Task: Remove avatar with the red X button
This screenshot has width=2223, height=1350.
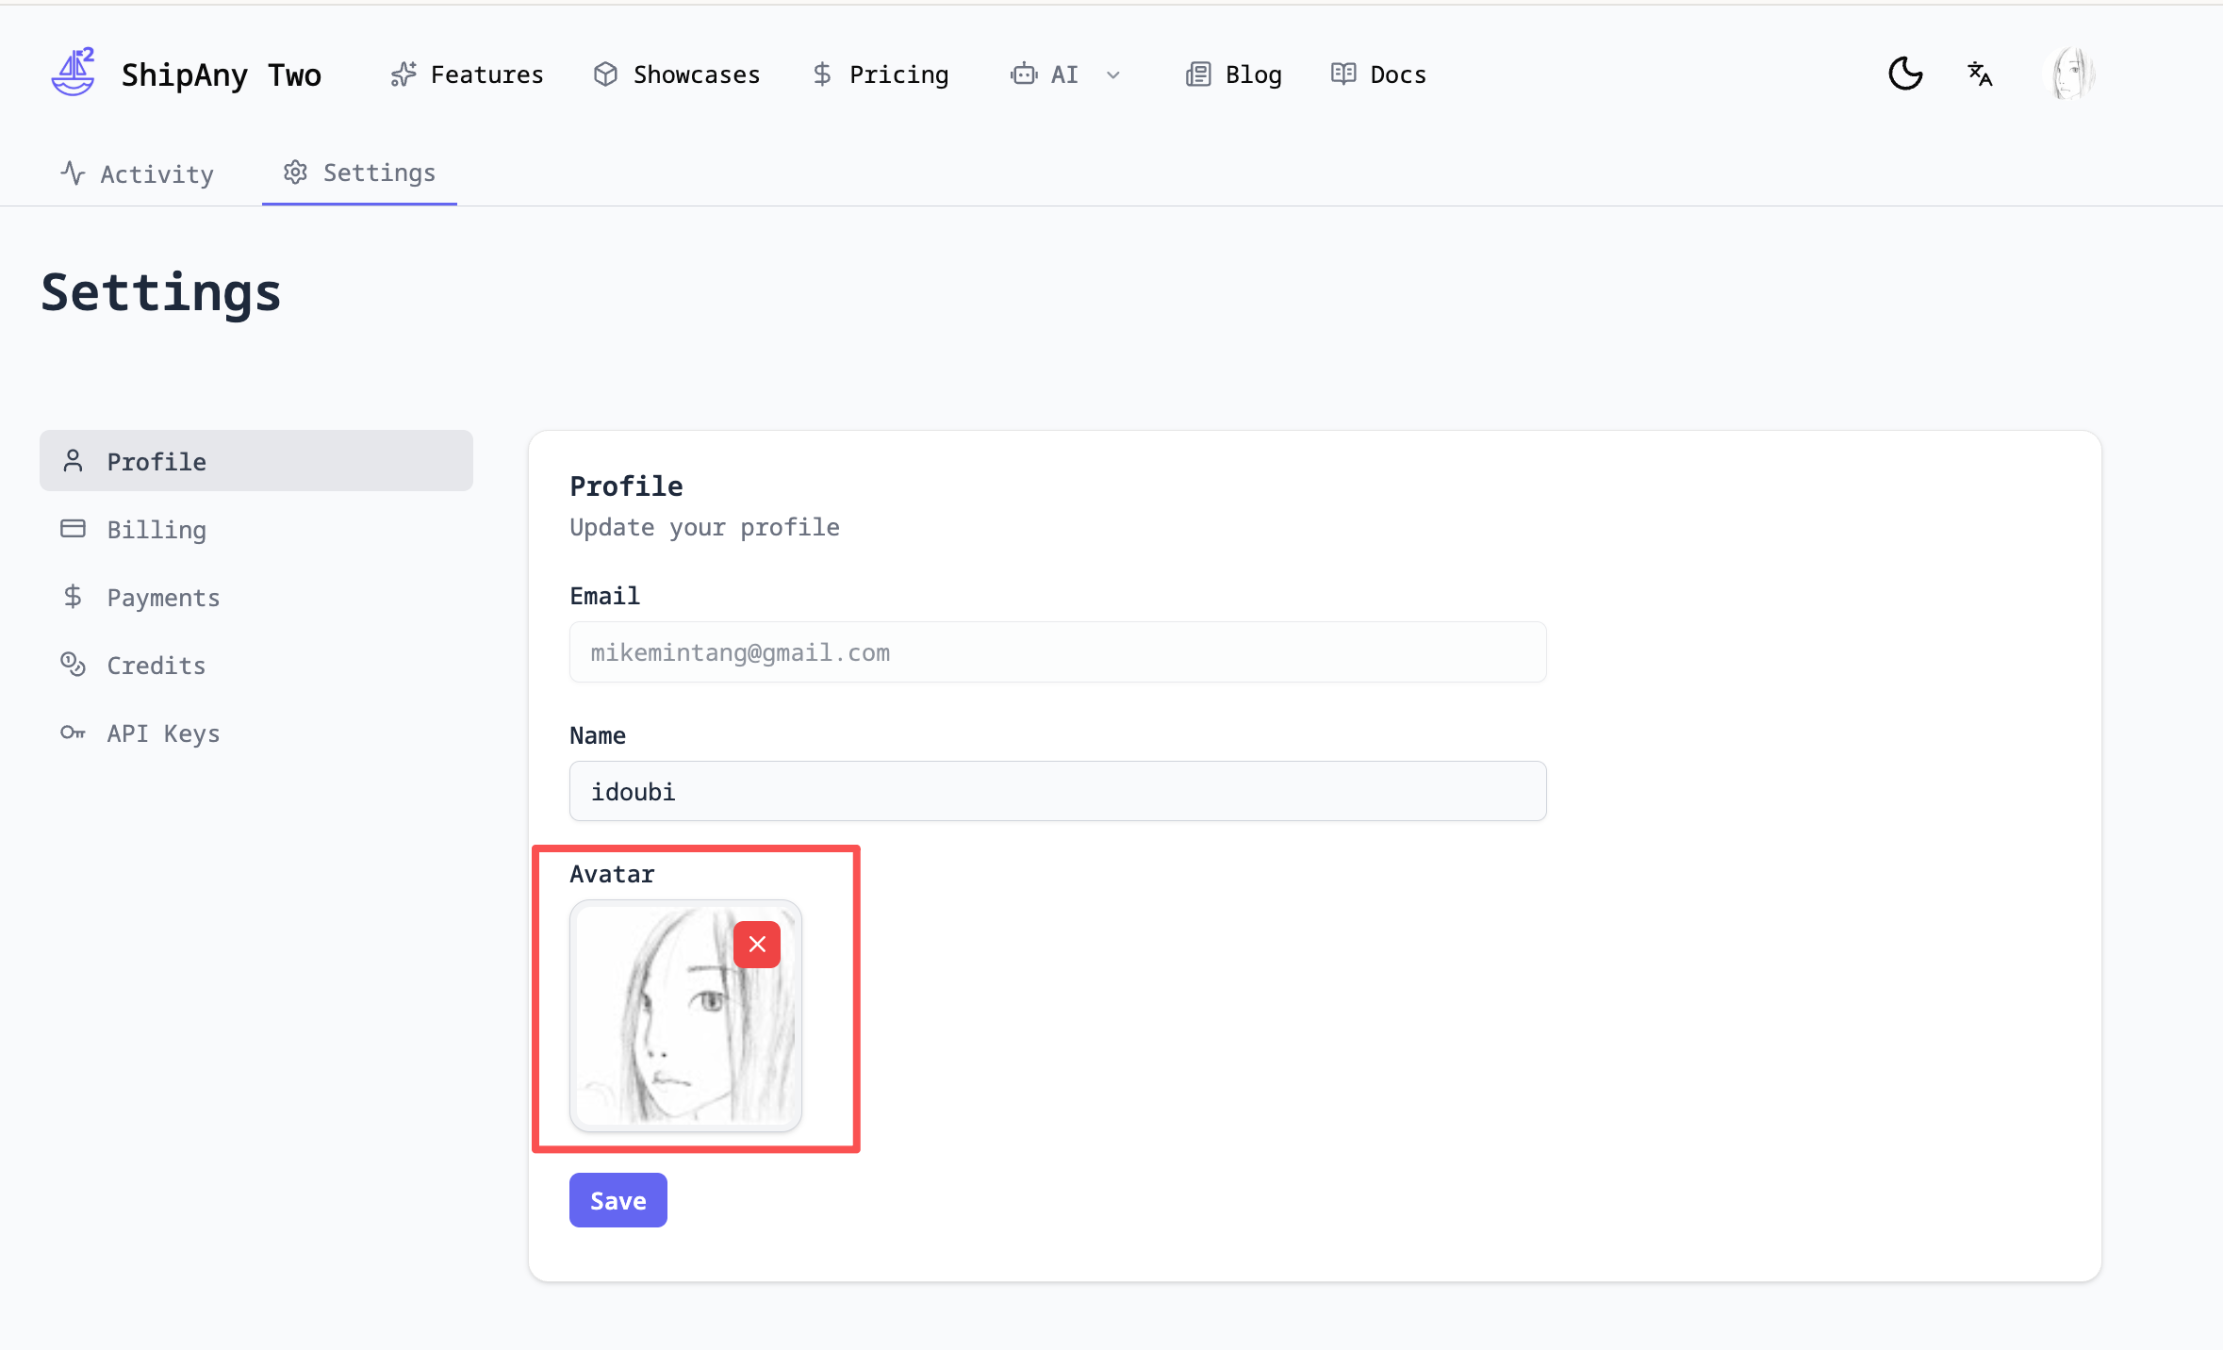Action: (x=756, y=945)
